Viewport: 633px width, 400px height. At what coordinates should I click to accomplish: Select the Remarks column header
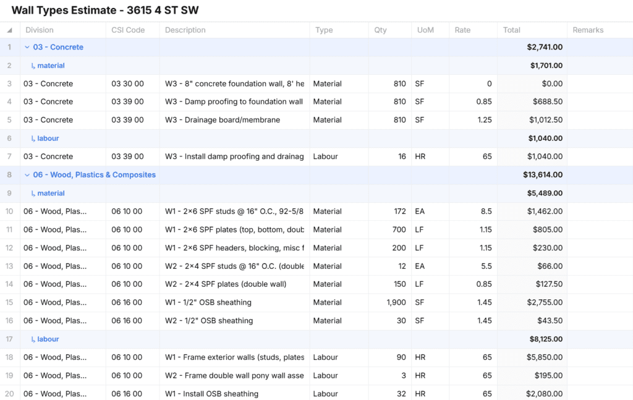coord(588,30)
